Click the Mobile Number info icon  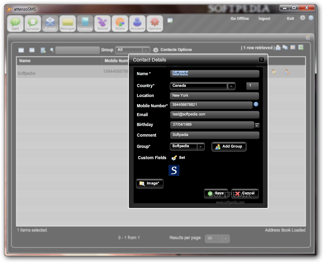tap(256, 104)
